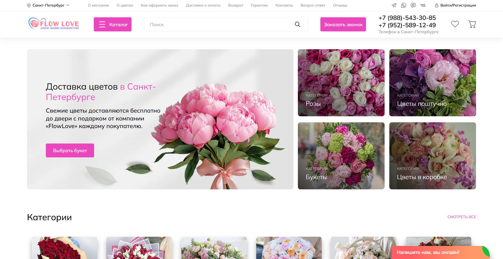Click the search magnifier icon
This screenshot has width=503, height=259.
coord(297,24)
